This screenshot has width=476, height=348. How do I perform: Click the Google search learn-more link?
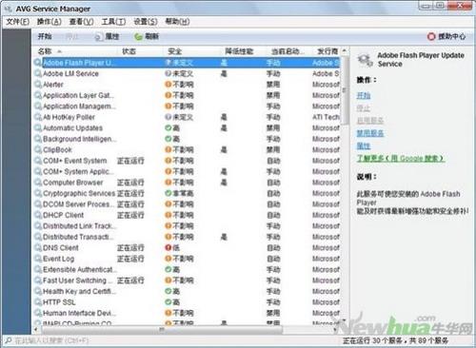click(x=401, y=159)
